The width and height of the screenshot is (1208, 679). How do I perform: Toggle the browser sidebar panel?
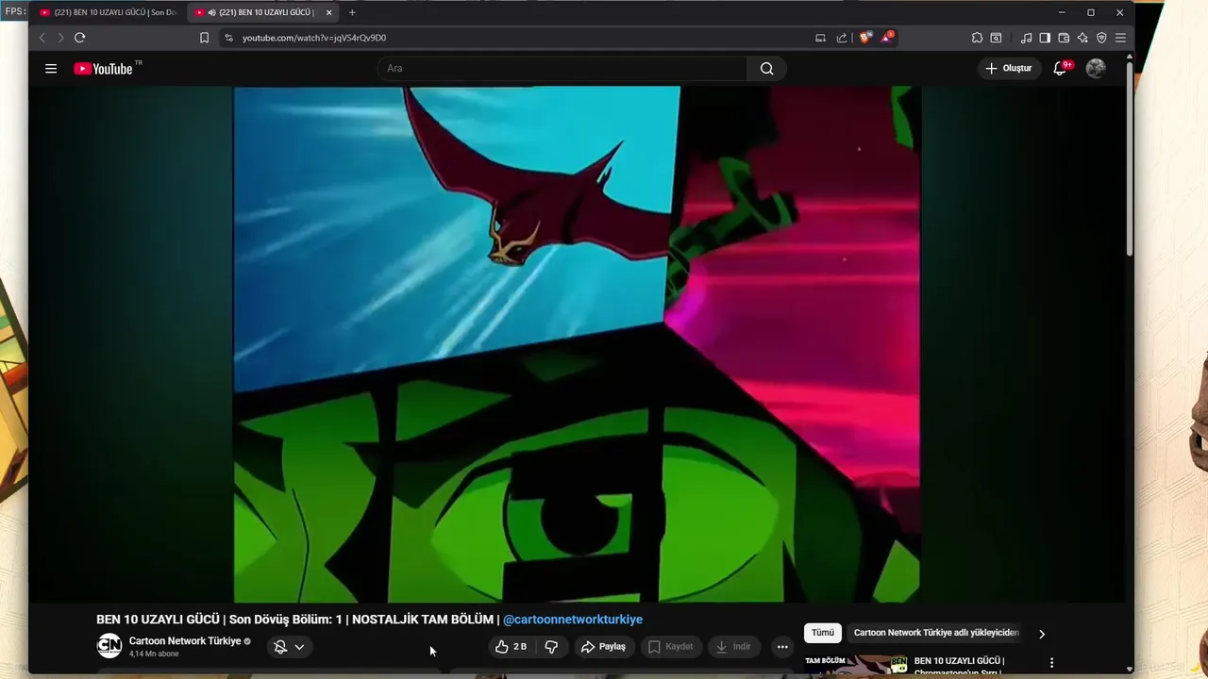1045,38
